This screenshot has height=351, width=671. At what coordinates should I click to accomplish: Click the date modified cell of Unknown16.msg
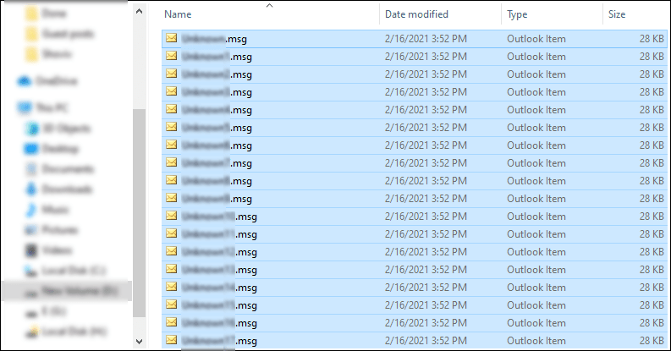[426, 323]
